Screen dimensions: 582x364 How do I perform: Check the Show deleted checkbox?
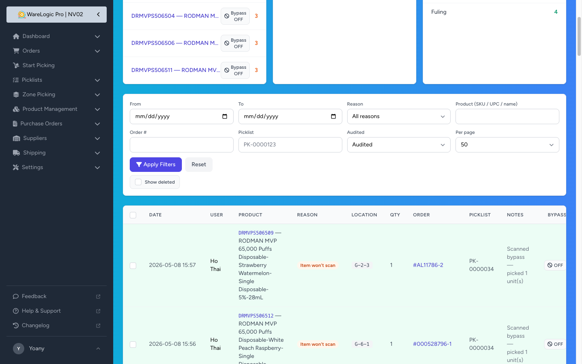[x=138, y=182]
